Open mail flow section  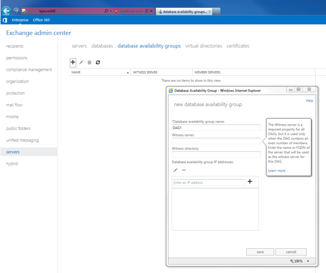coord(14,105)
